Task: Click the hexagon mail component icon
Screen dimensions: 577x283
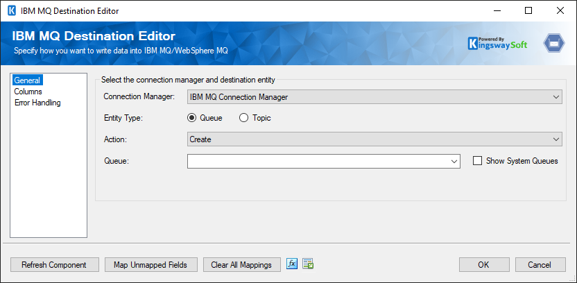Action: pos(554,43)
